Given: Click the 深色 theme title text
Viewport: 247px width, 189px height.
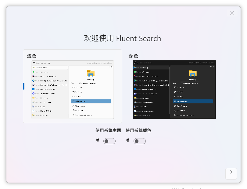Looking at the screenshot, I should tap(134, 56).
